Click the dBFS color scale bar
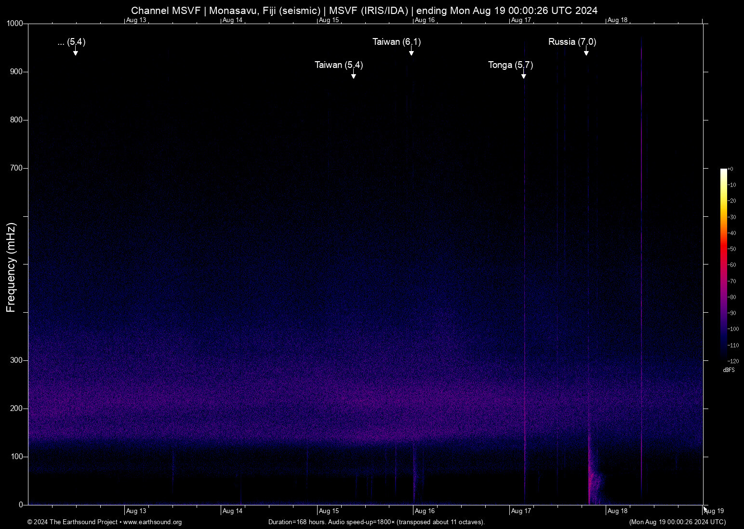 [723, 264]
